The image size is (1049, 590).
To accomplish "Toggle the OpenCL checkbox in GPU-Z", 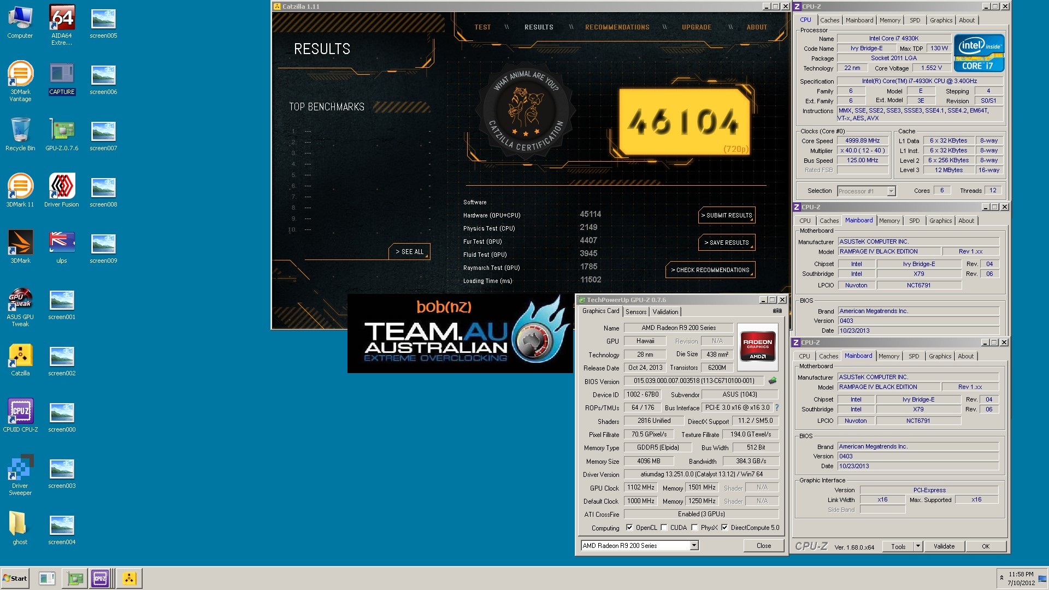I will point(629,528).
